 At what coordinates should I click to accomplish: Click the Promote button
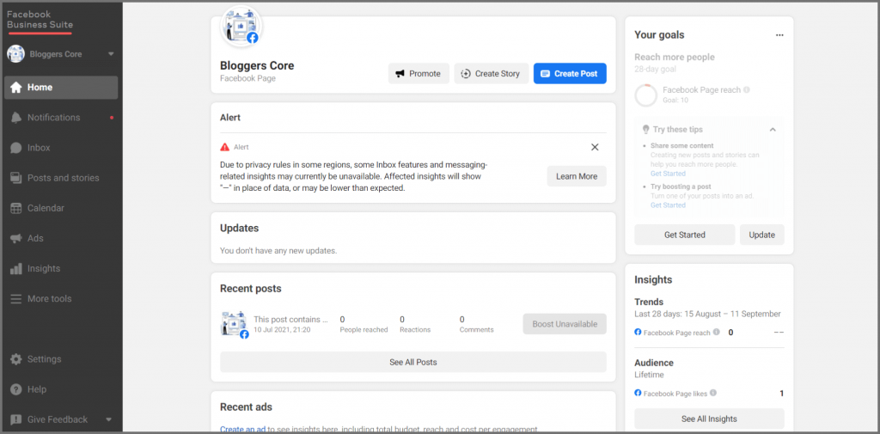click(x=419, y=74)
